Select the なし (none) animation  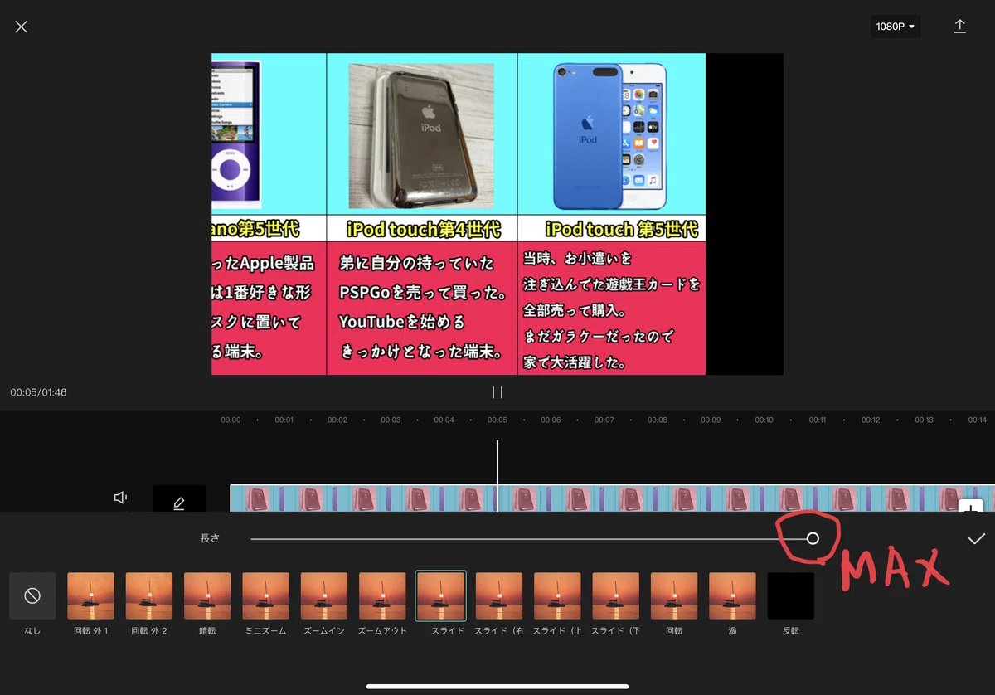click(x=32, y=595)
